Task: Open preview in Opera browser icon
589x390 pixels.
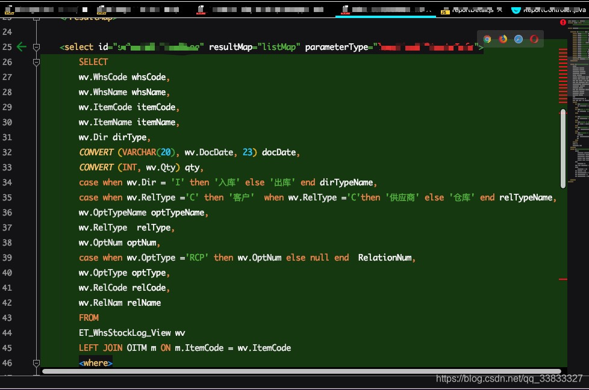Action: (534, 39)
